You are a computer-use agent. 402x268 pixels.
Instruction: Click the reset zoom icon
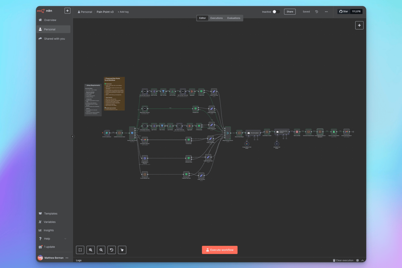click(x=112, y=250)
